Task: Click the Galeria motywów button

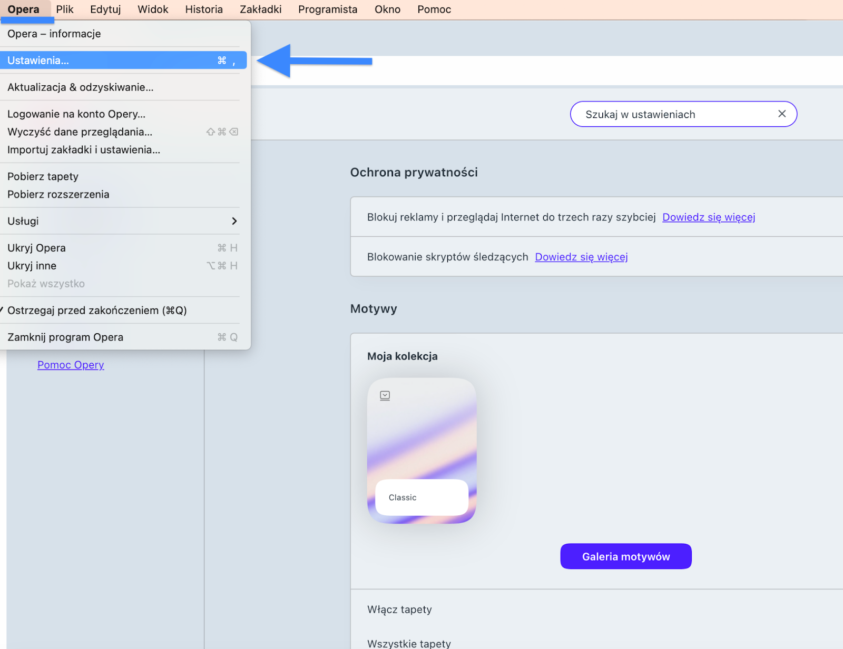Action: tap(626, 556)
